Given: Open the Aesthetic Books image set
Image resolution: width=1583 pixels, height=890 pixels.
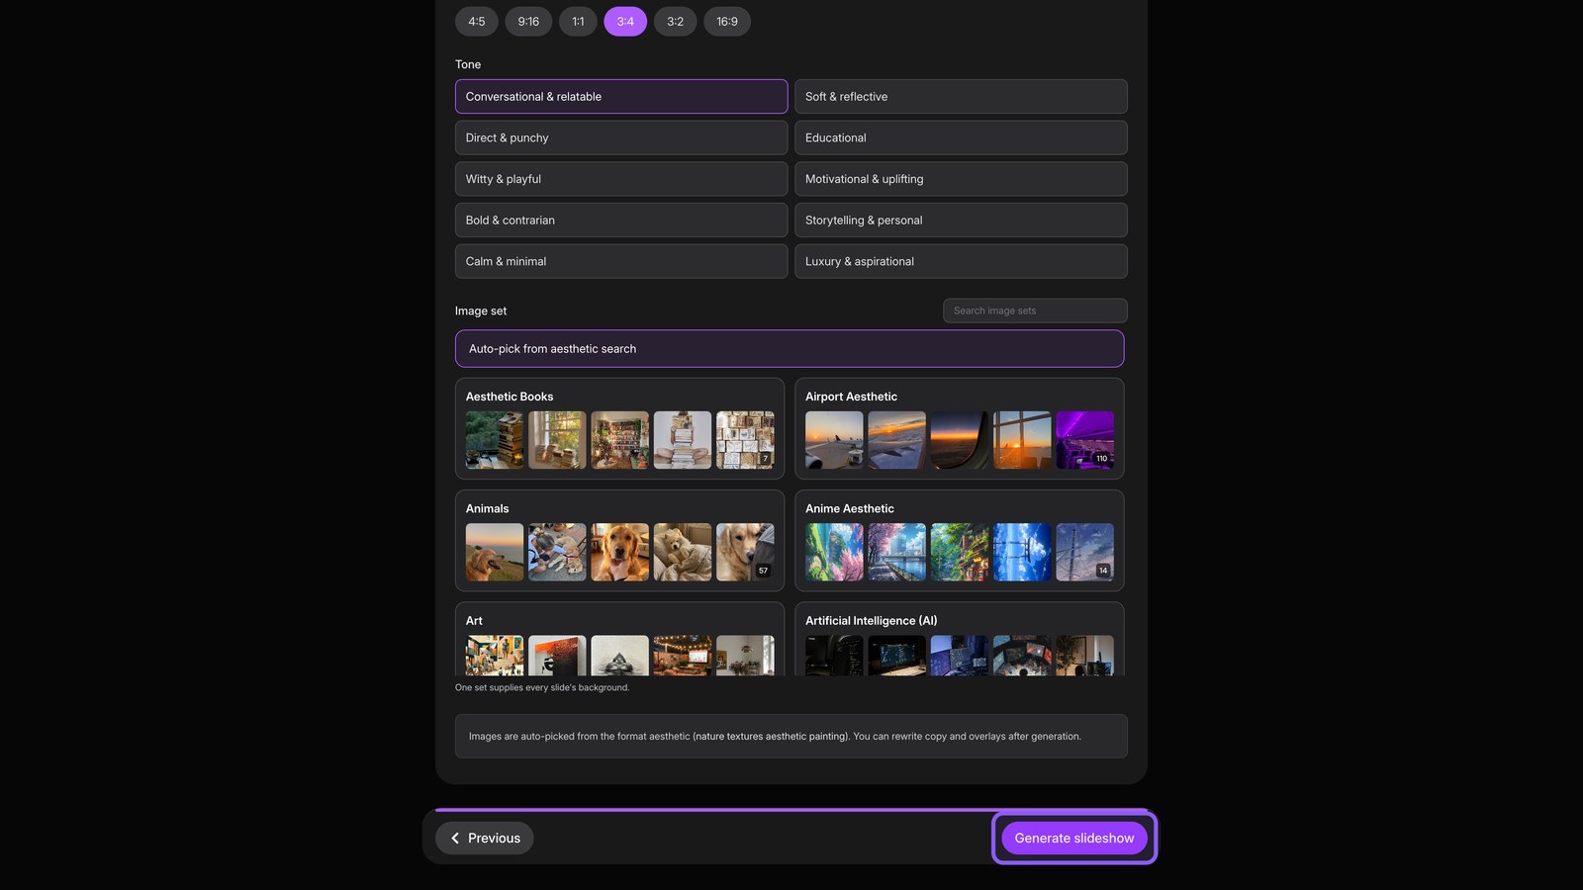Looking at the screenshot, I should [619, 429].
